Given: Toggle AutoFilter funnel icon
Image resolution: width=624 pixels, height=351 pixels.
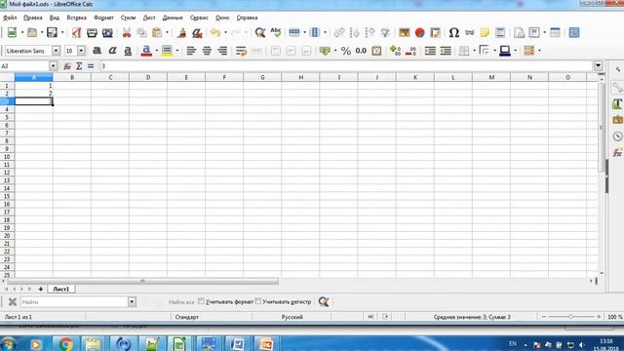Looking at the screenshot, I should pos(385,32).
